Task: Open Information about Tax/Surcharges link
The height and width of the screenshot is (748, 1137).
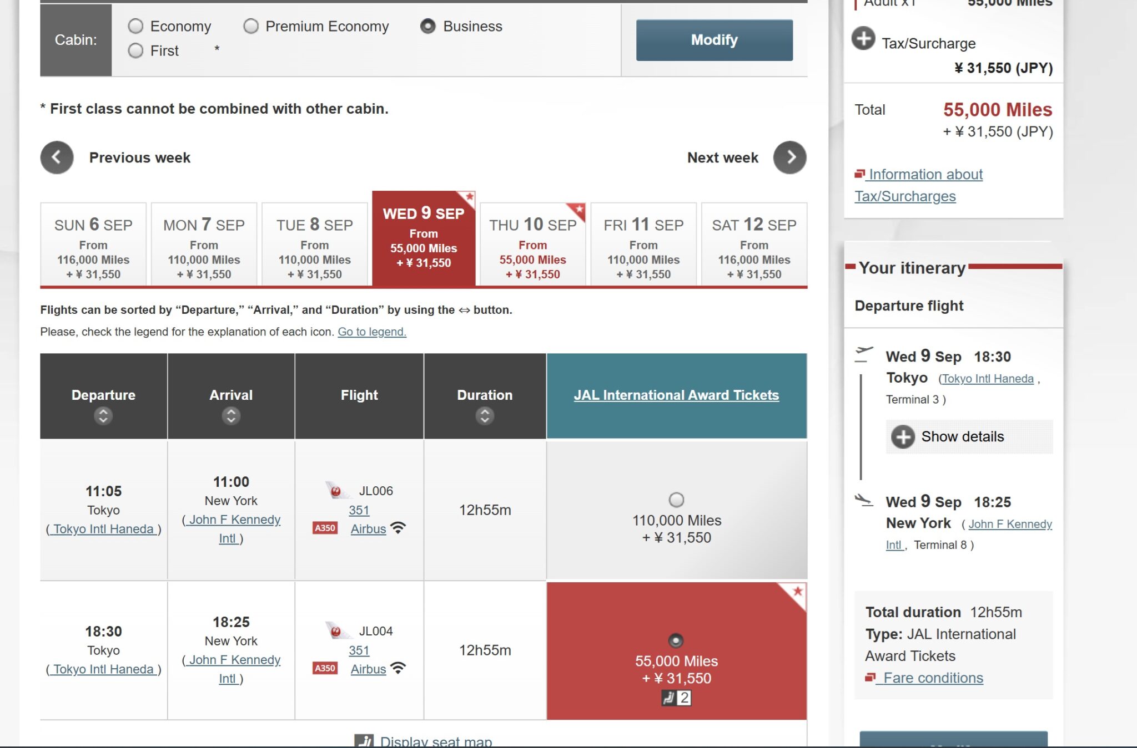Action: coord(919,185)
